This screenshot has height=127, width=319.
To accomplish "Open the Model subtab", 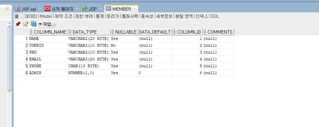I will click(46, 16).
